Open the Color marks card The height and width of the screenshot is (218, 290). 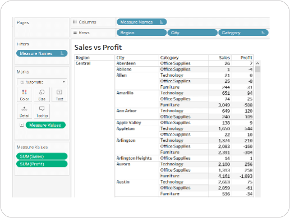click(24, 95)
